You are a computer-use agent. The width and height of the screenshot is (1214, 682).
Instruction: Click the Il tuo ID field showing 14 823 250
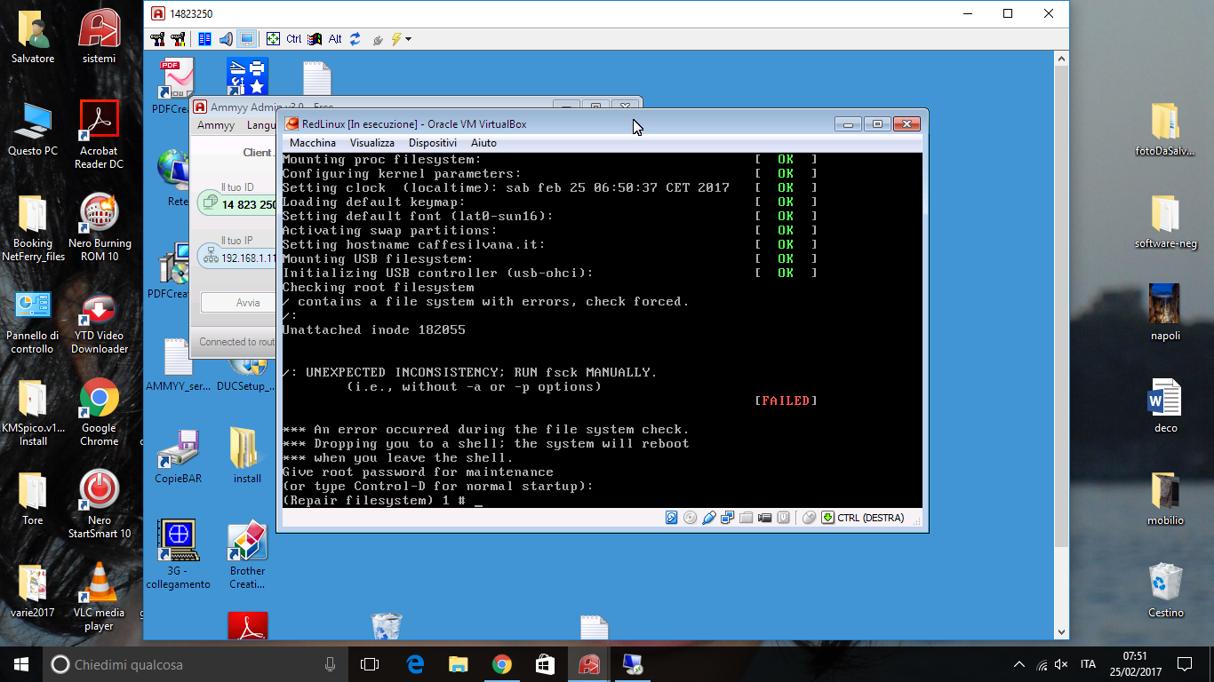[238, 204]
